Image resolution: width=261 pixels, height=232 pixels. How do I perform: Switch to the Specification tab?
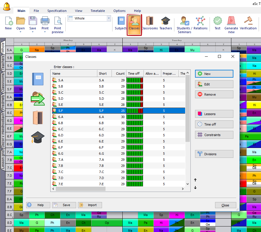pyautogui.click(x=57, y=11)
